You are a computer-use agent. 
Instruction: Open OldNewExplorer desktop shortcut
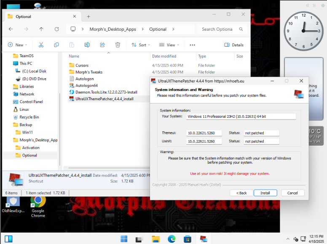tap(13, 204)
